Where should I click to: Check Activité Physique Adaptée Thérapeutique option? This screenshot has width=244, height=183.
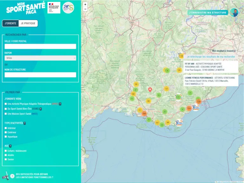coord(6,104)
